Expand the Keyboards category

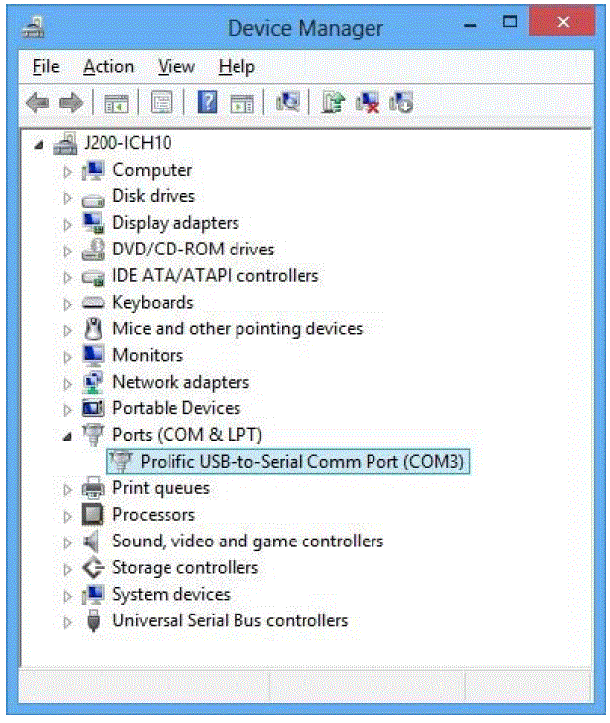67,305
